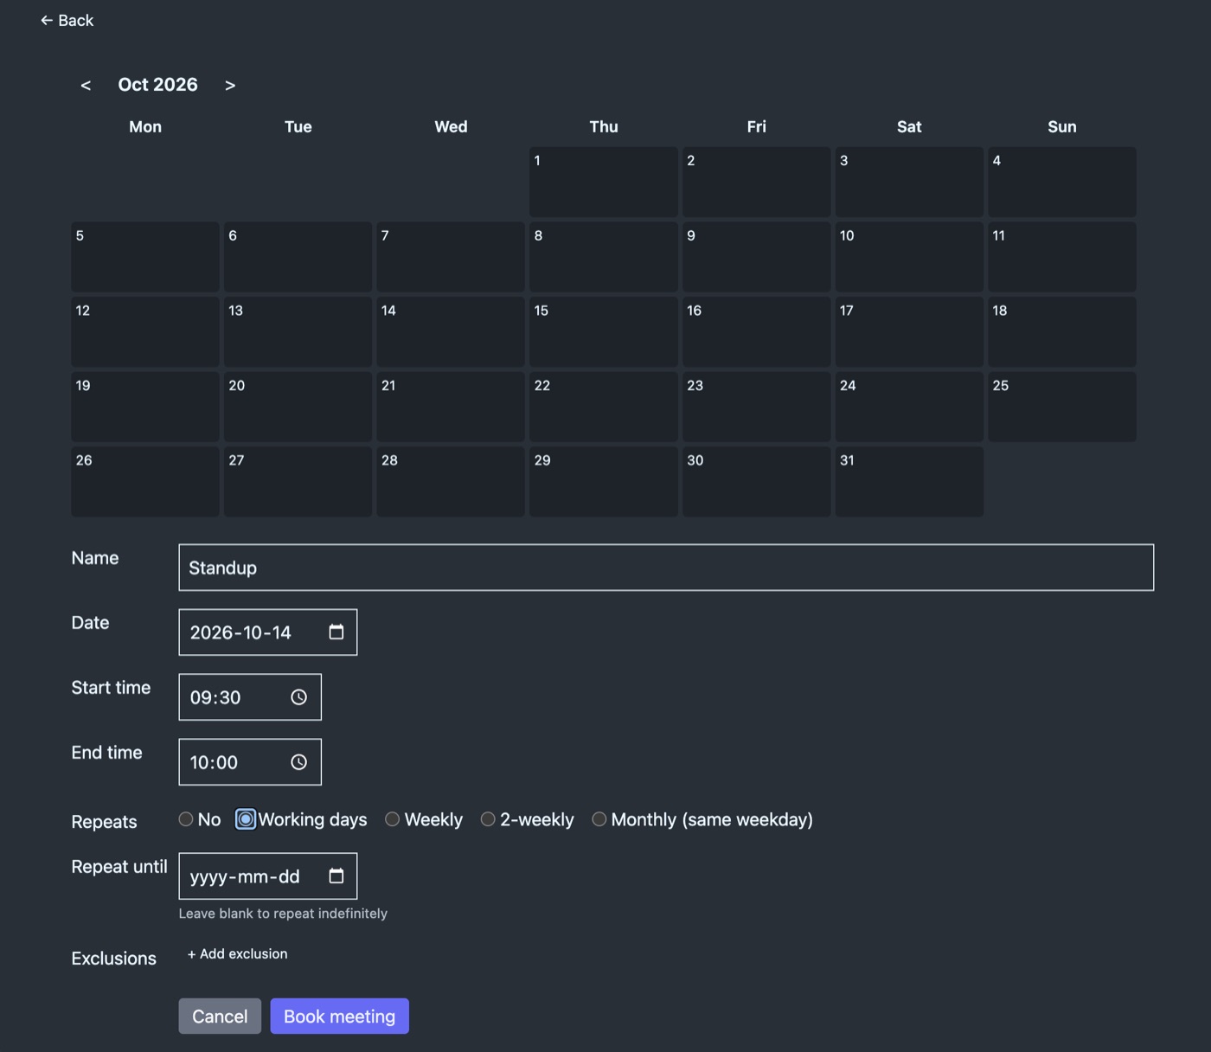
Task: Open the Start time clock picker icon
Action: click(298, 697)
